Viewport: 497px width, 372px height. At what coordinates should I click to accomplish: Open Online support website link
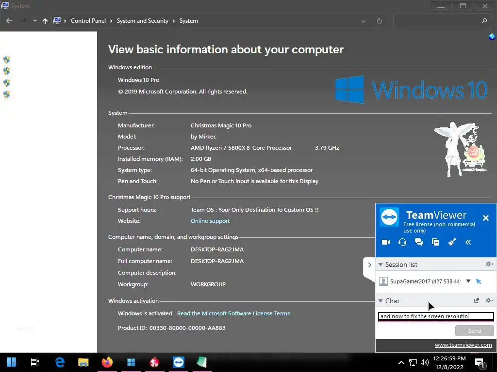pyautogui.click(x=210, y=221)
